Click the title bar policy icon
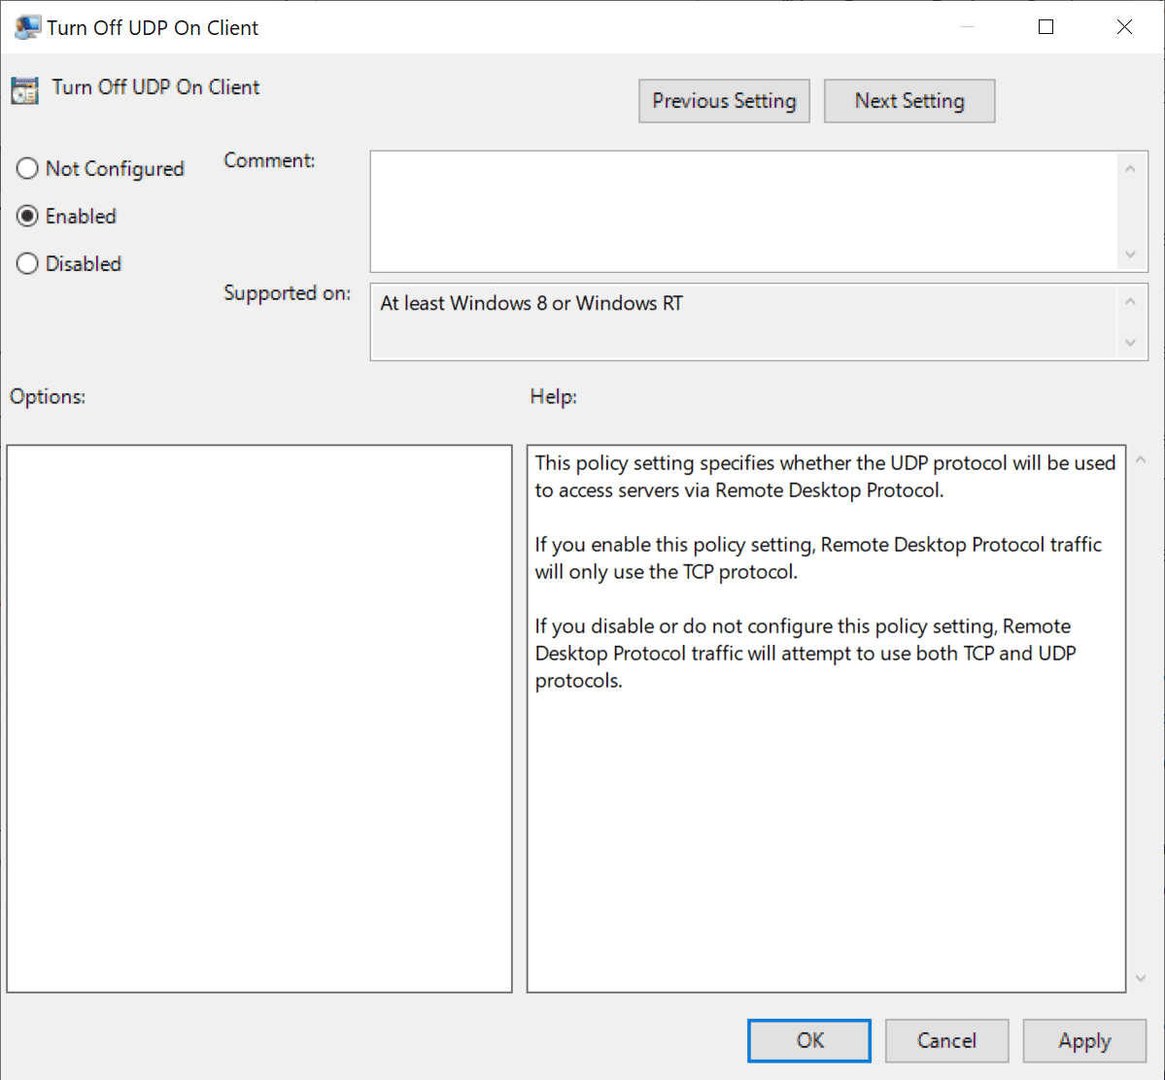This screenshot has width=1165, height=1080. click(x=27, y=27)
